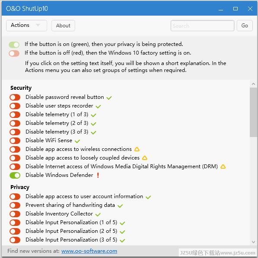Open the About section
This screenshot has width=258, height=258.
63,26
